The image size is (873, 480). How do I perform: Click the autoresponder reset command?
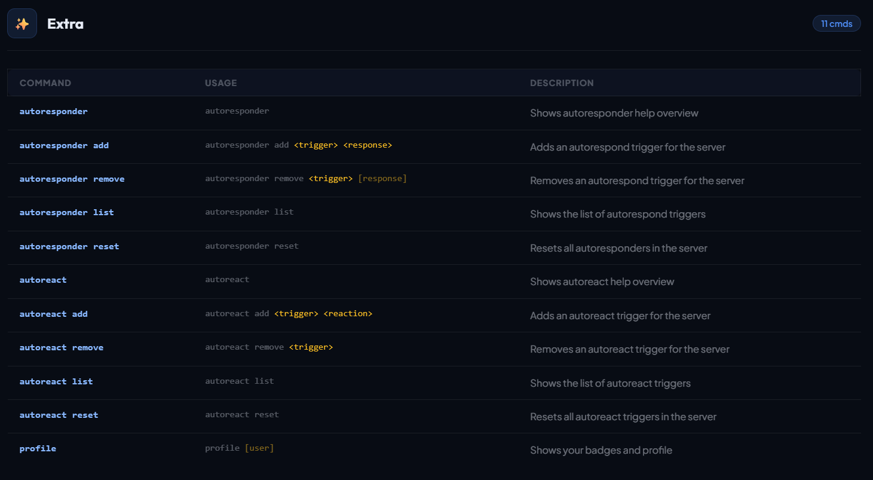(69, 246)
